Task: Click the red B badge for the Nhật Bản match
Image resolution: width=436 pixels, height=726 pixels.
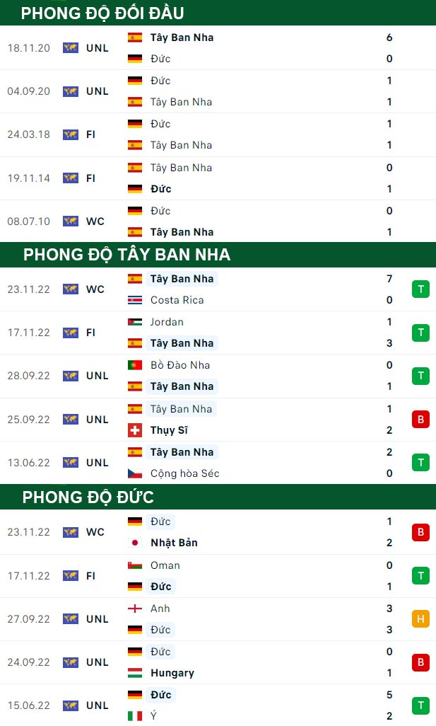Action: tap(420, 532)
